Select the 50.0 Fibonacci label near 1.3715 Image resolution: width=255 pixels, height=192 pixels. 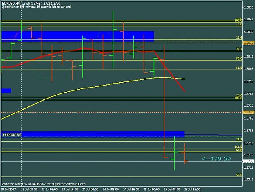tap(239, 175)
